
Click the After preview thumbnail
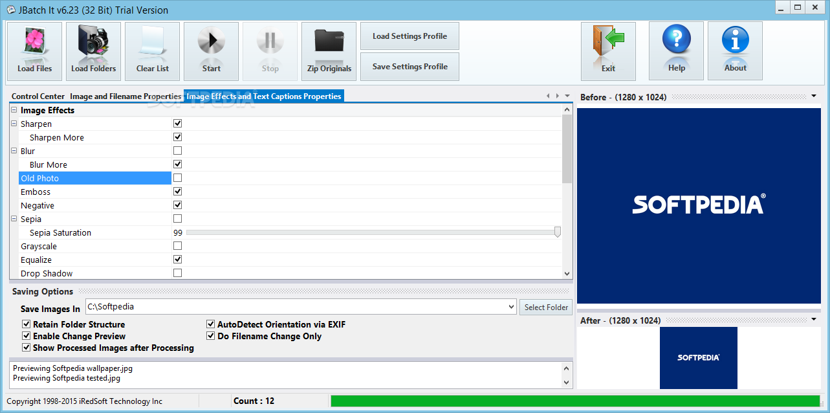[x=699, y=358]
